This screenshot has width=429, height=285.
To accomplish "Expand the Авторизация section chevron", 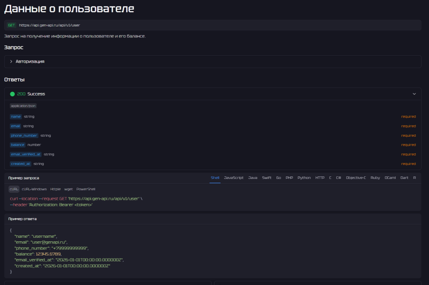I will (x=11, y=61).
